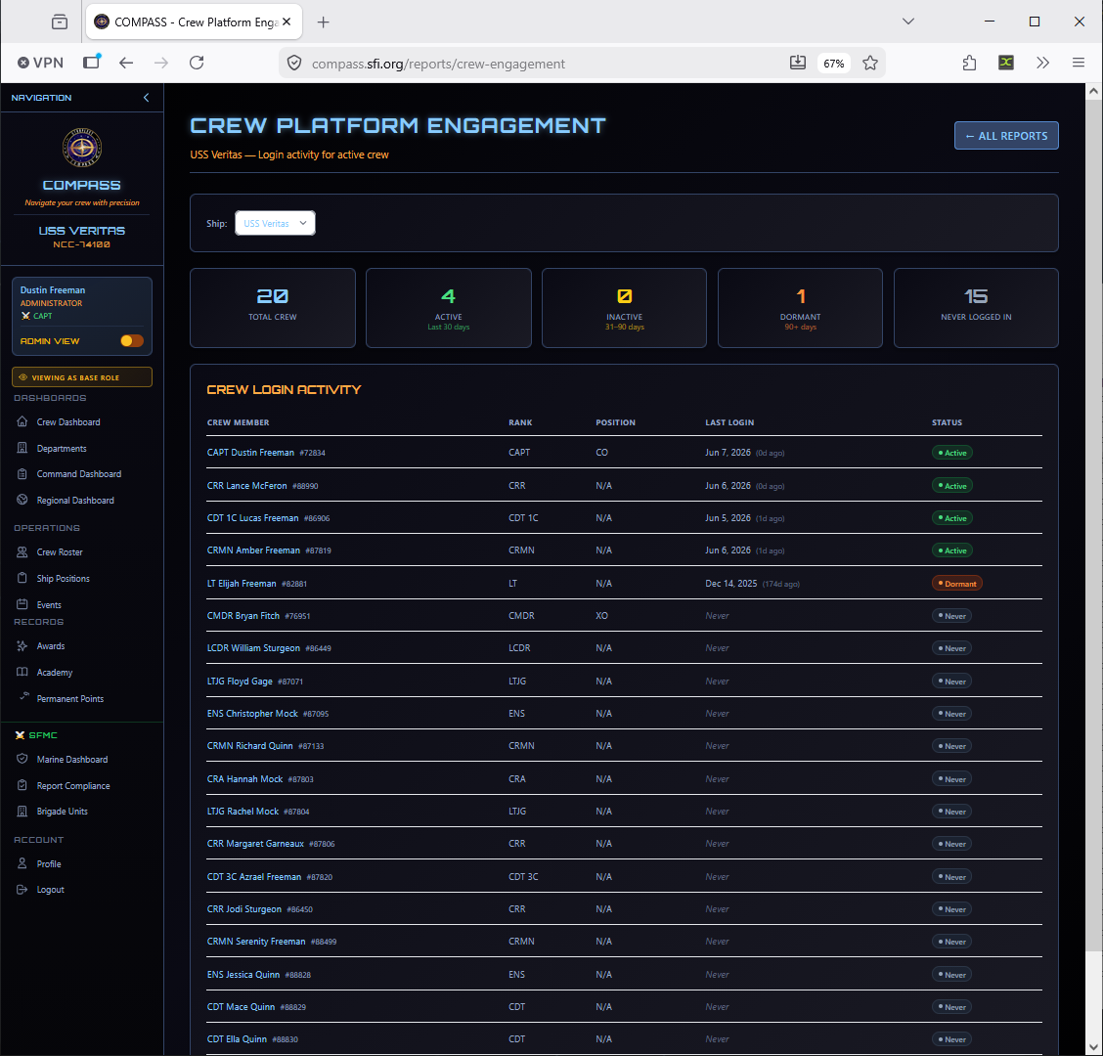Open CDT 1C Lucas Freeman crew link
Screen dimensions: 1103x1056
252,518
